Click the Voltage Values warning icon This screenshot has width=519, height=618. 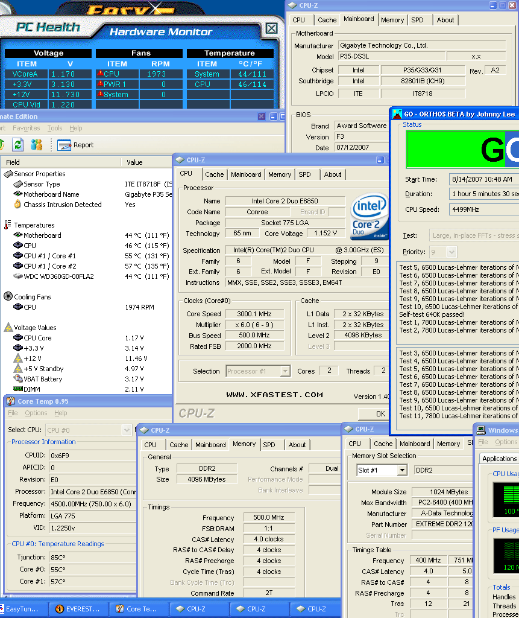[8, 327]
